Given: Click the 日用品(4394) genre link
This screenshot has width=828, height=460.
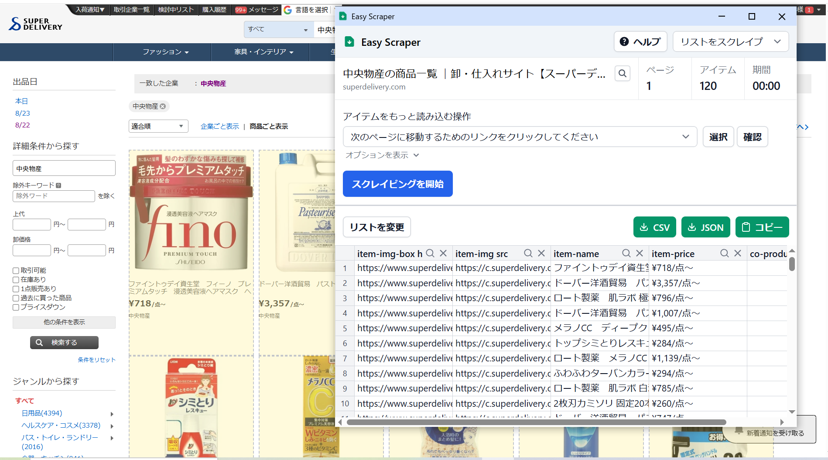Looking at the screenshot, I should (x=42, y=413).
